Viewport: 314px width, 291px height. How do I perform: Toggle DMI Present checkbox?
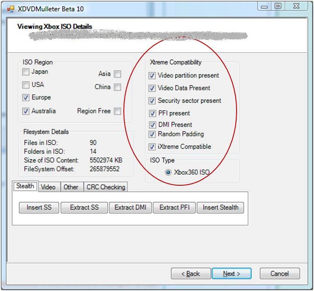point(152,125)
